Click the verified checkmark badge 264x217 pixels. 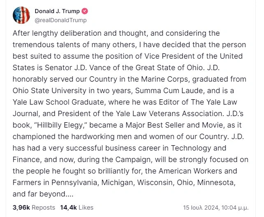pyautogui.click(x=85, y=11)
